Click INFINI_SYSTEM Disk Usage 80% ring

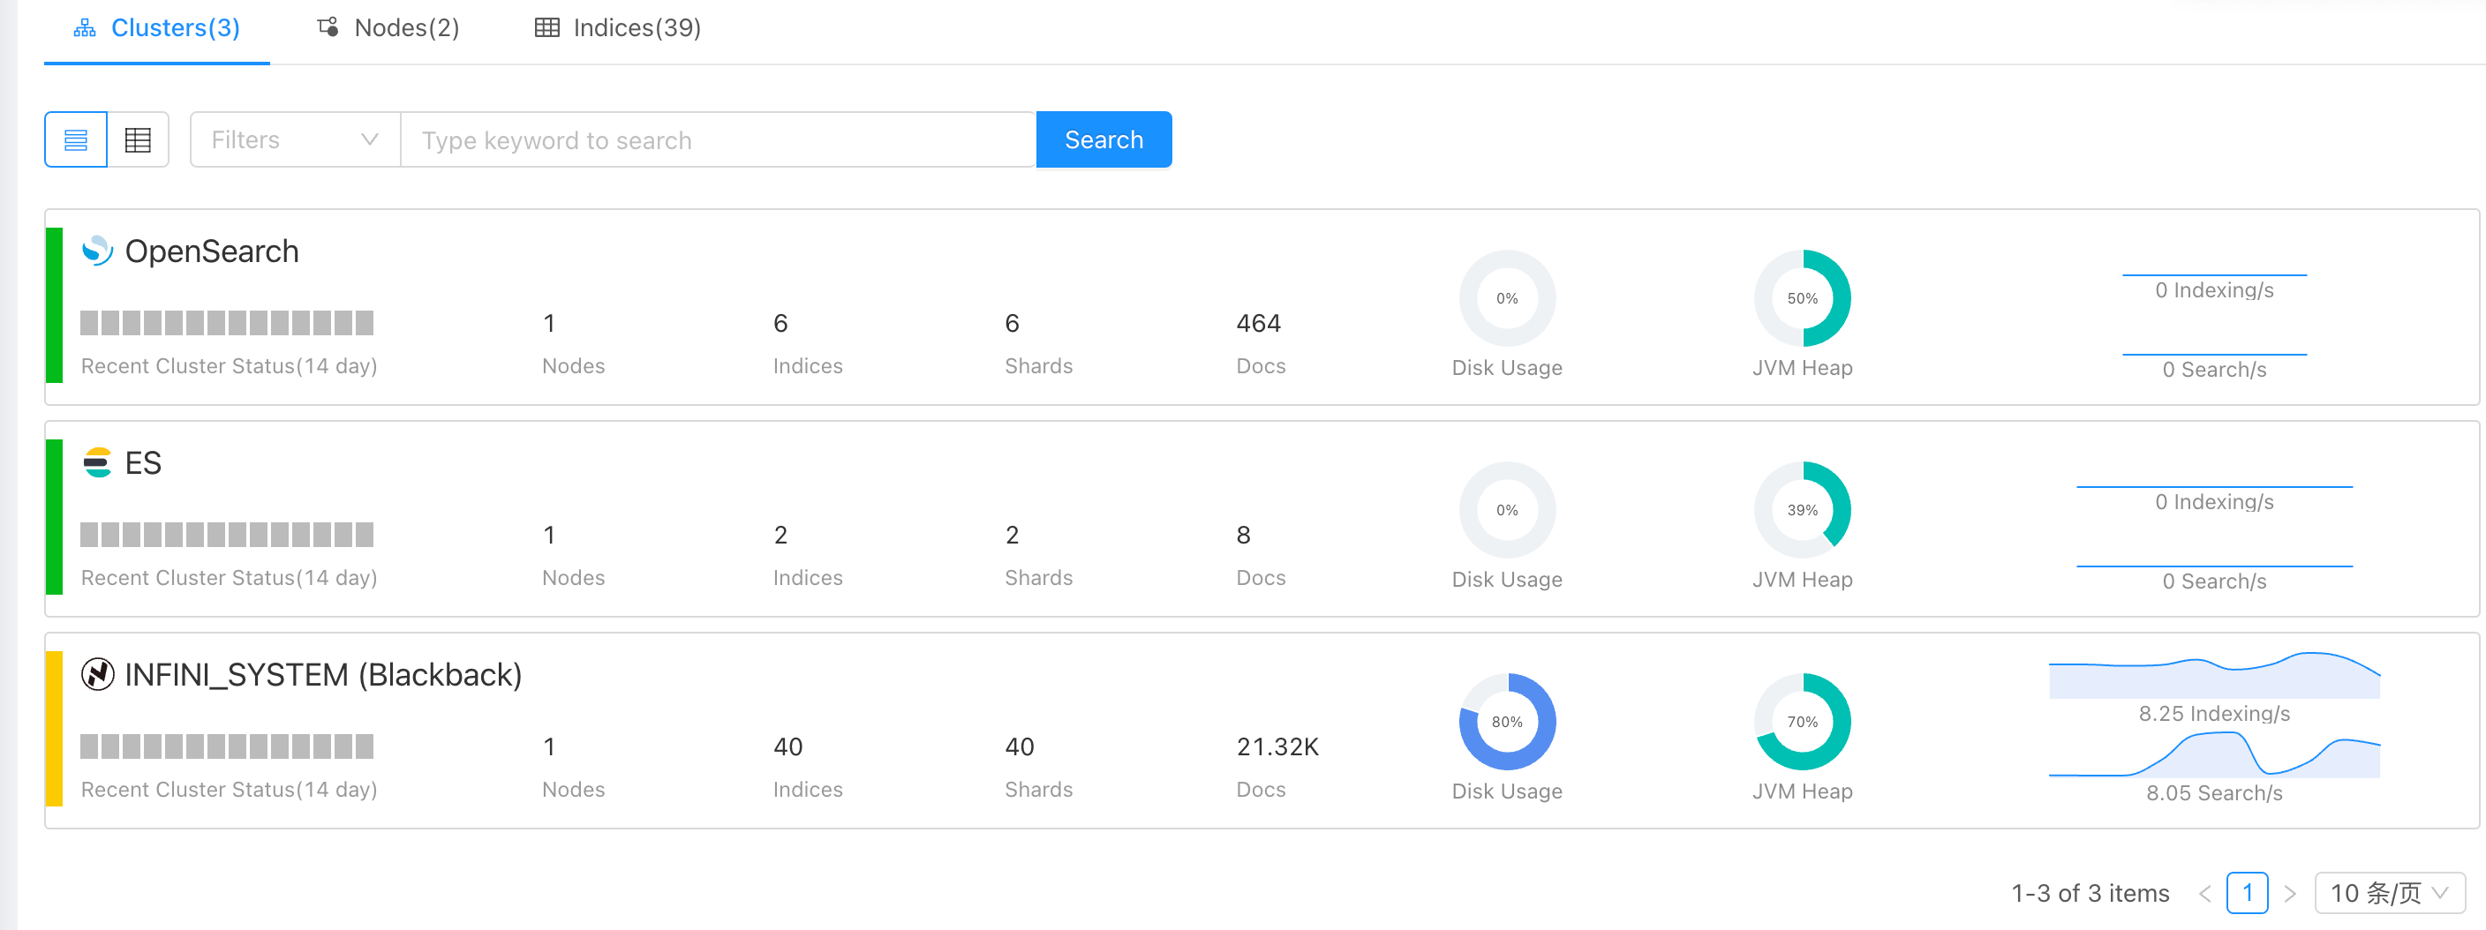click(x=1508, y=722)
